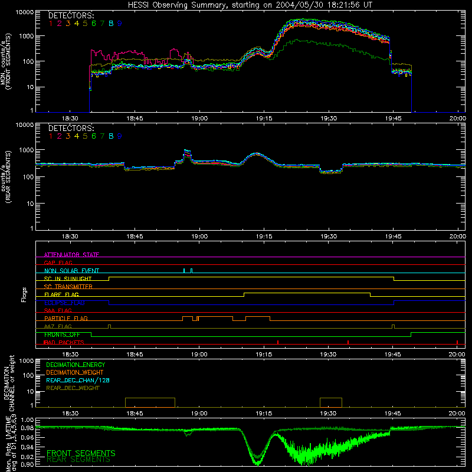Click A4Z_FLAG pulse near 19:45
Screen dimensions: 472x472
393,327
